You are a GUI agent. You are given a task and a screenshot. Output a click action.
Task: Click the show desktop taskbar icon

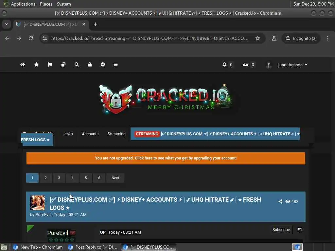click(x=4, y=247)
